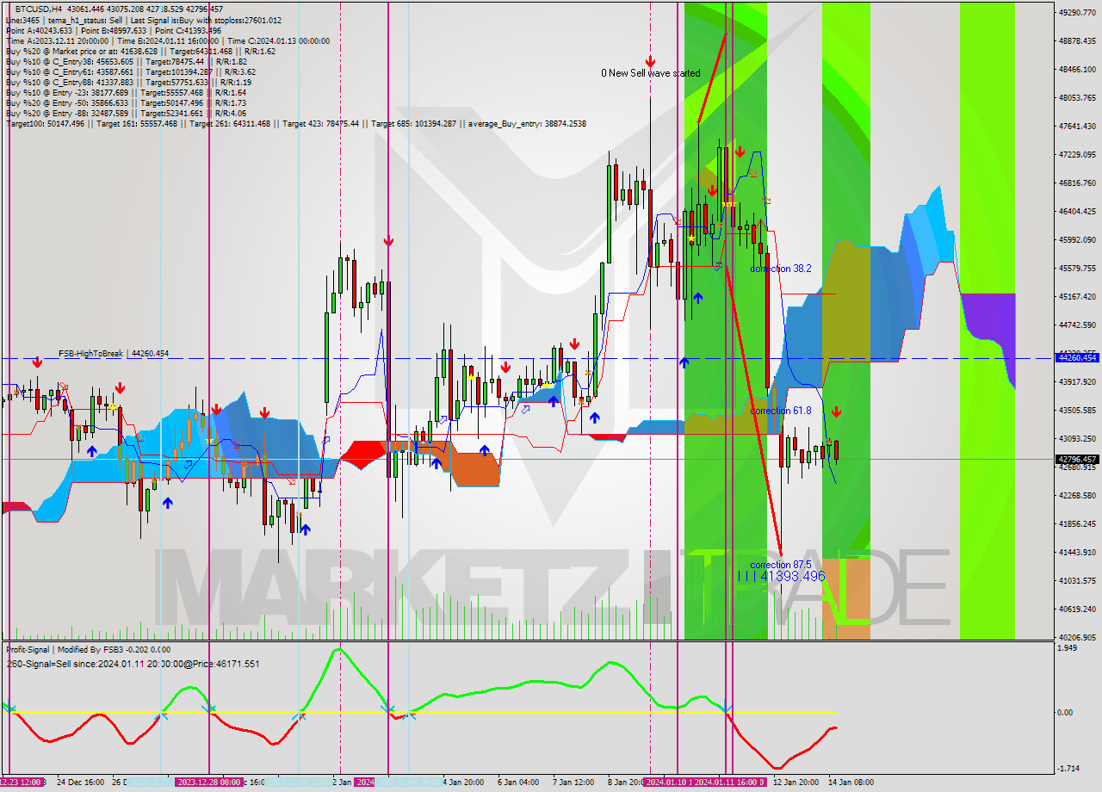Click the Entry -50 buy line
The height and width of the screenshot is (792, 1102).
(x=125, y=102)
